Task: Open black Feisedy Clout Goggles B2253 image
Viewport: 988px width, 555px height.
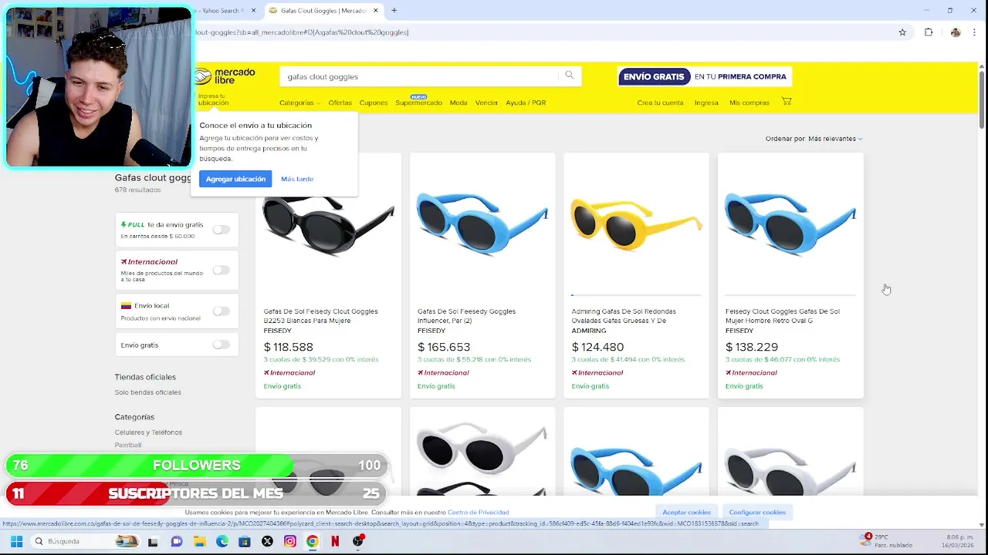Action: coord(328,225)
